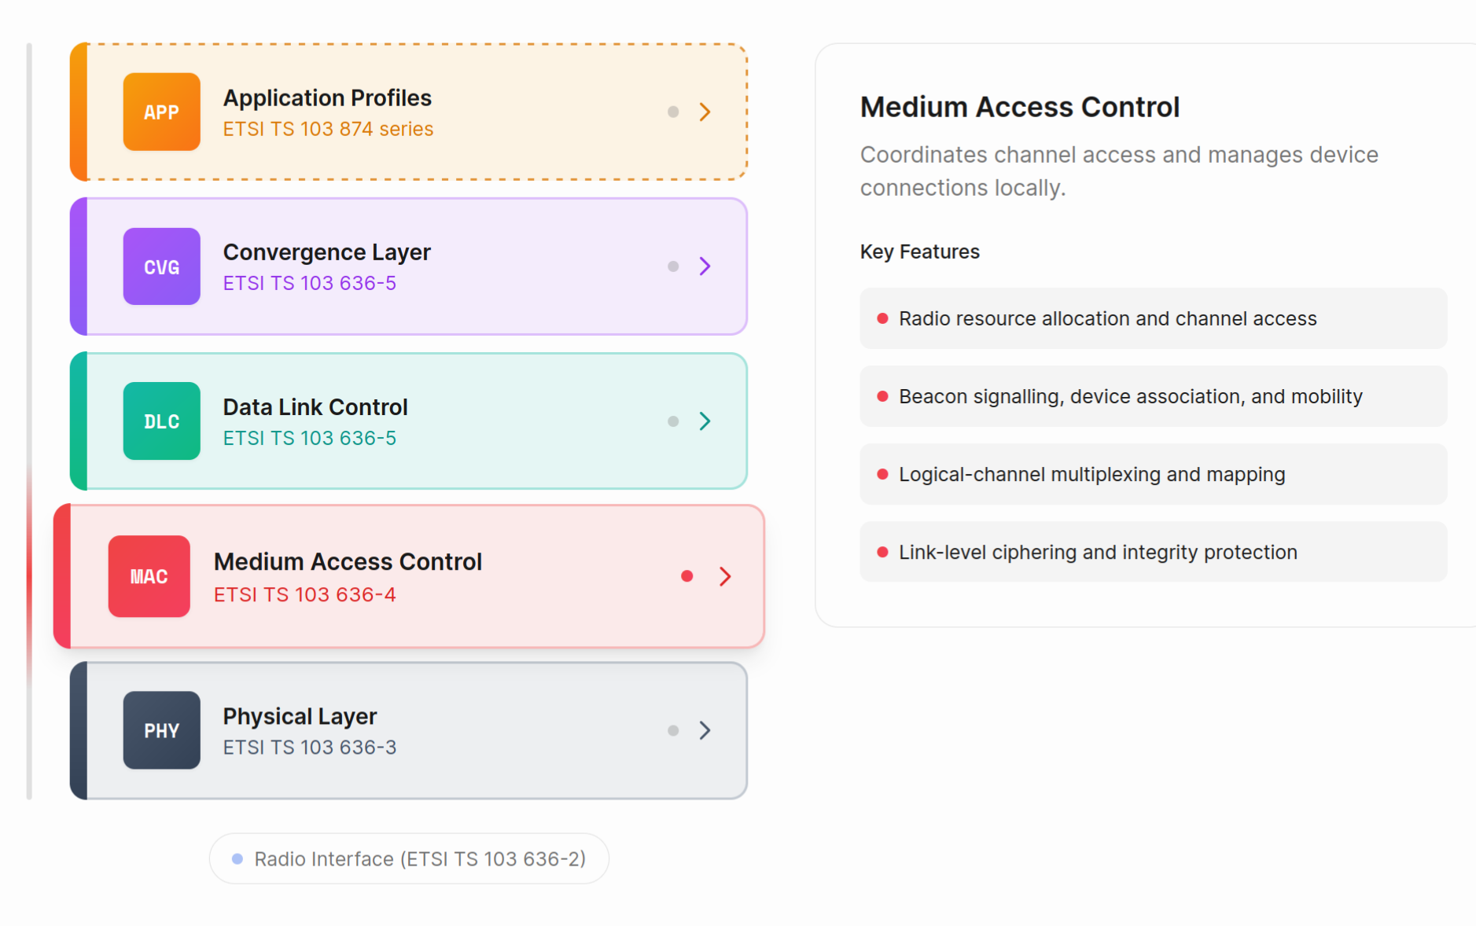Select the Physical Layer card title
1476x926 pixels.
(x=300, y=716)
